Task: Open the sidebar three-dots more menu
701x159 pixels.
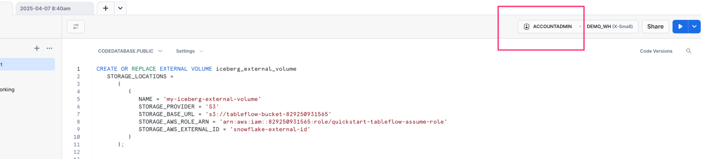Action: pyautogui.click(x=49, y=48)
